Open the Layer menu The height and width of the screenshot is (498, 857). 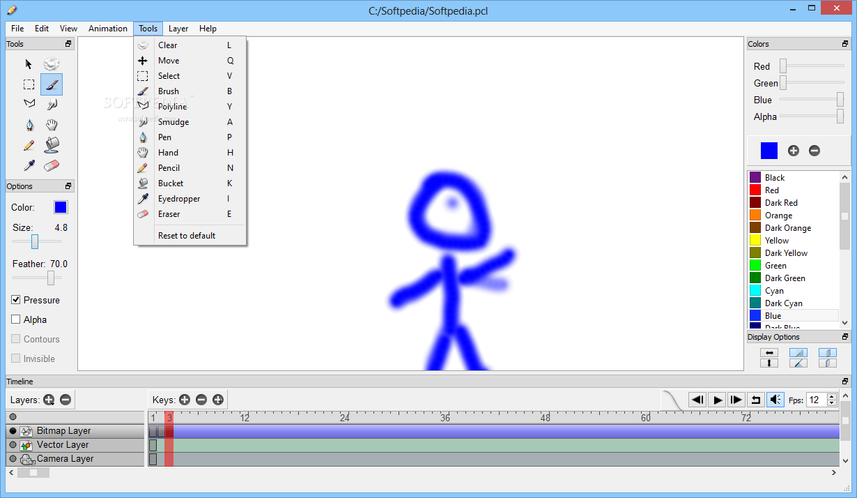pyautogui.click(x=178, y=29)
